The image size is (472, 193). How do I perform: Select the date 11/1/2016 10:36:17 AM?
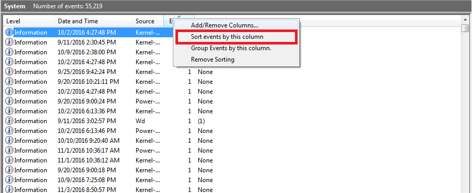click(89, 151)
